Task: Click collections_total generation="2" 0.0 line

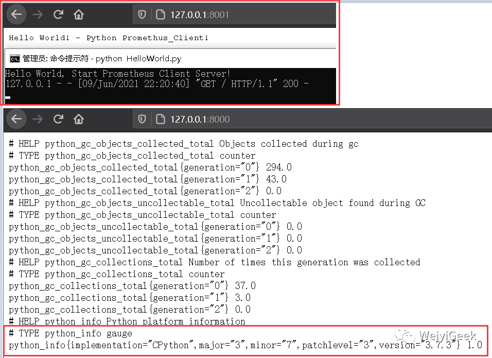Action: (x=130, y=310)
